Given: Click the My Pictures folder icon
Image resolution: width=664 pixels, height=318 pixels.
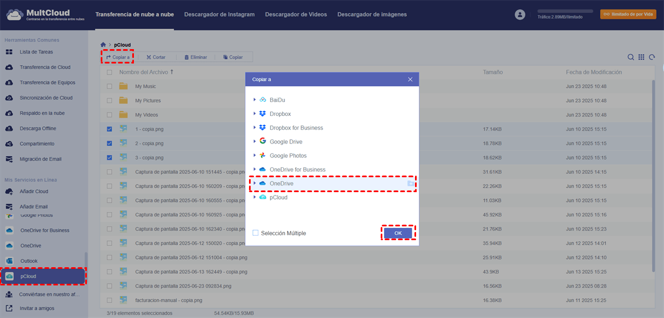Looking at the screenshot, I should click(123, 100).
